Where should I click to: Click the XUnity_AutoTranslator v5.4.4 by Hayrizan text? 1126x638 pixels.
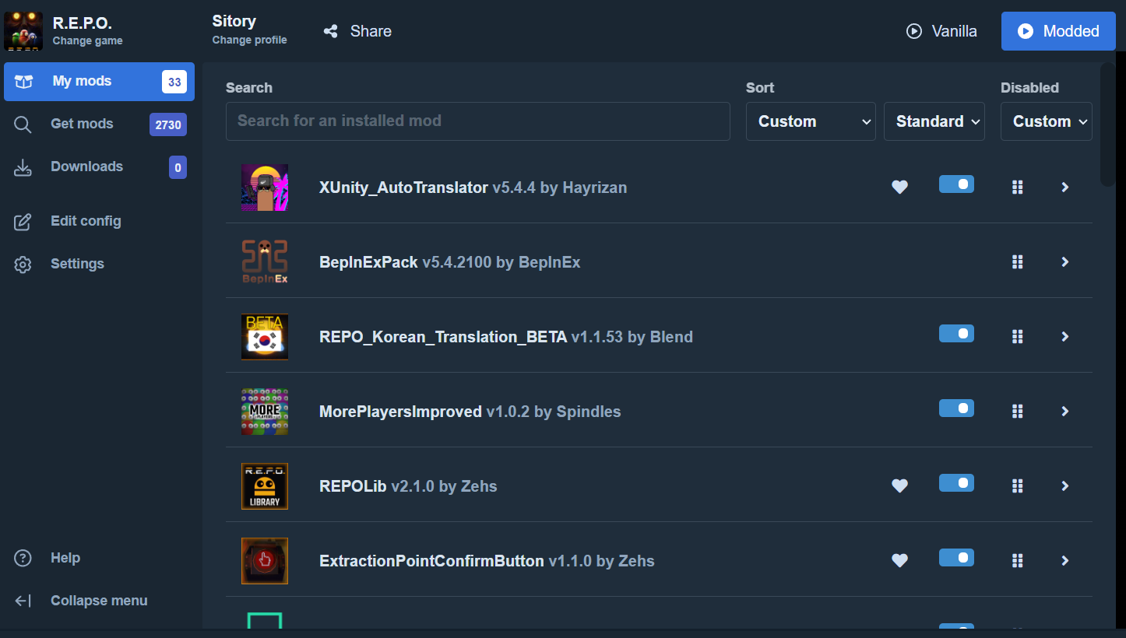(473, 188)
